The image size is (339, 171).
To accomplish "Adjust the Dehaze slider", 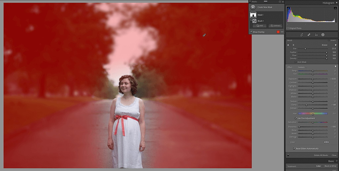I will point(313,108).
